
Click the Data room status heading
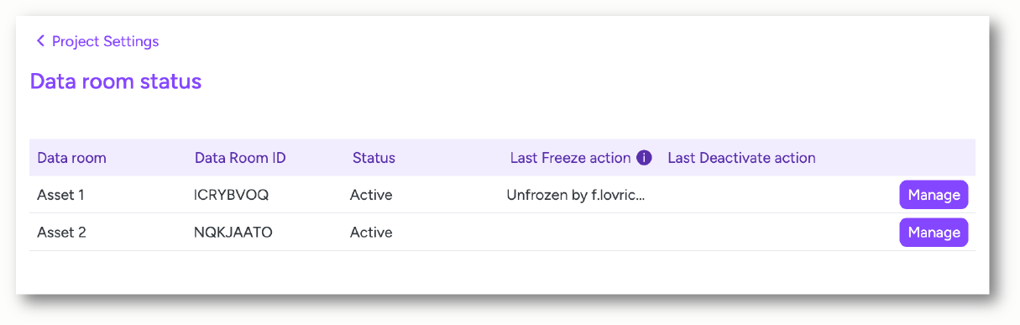(116, 81)
